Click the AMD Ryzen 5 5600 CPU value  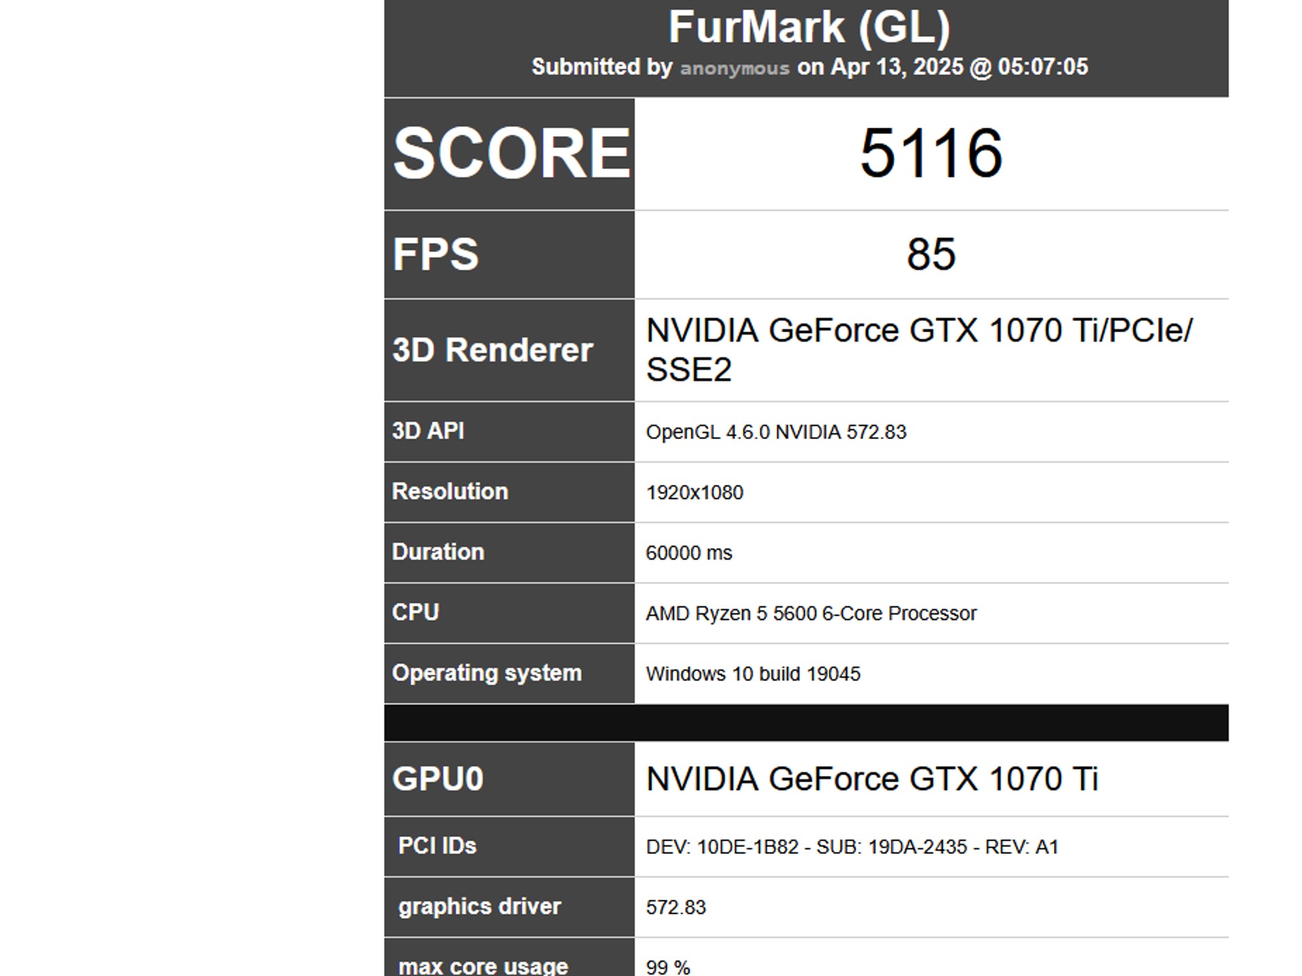pos(811,613)
